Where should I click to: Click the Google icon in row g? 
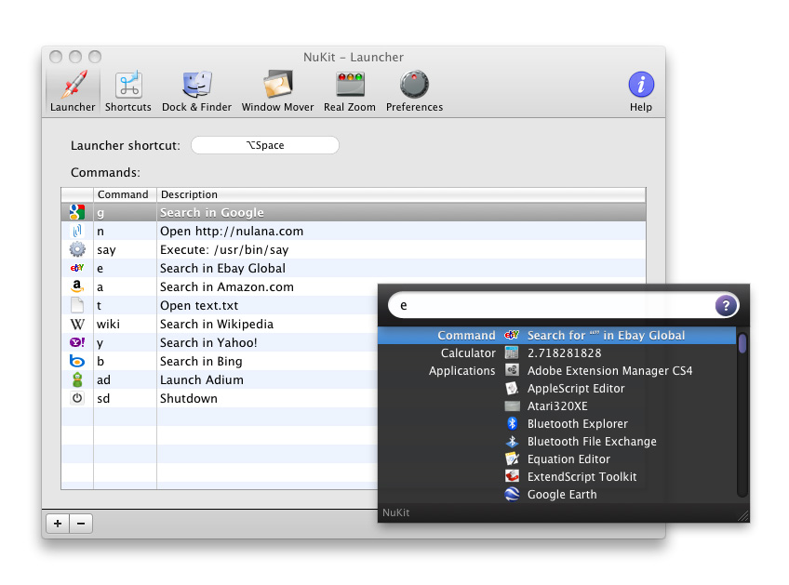[x=77, y=212]
